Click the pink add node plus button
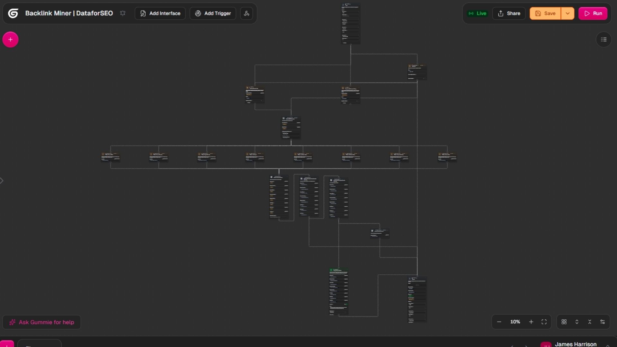Viewport: 617px width, 347px height. click(10, 40)
